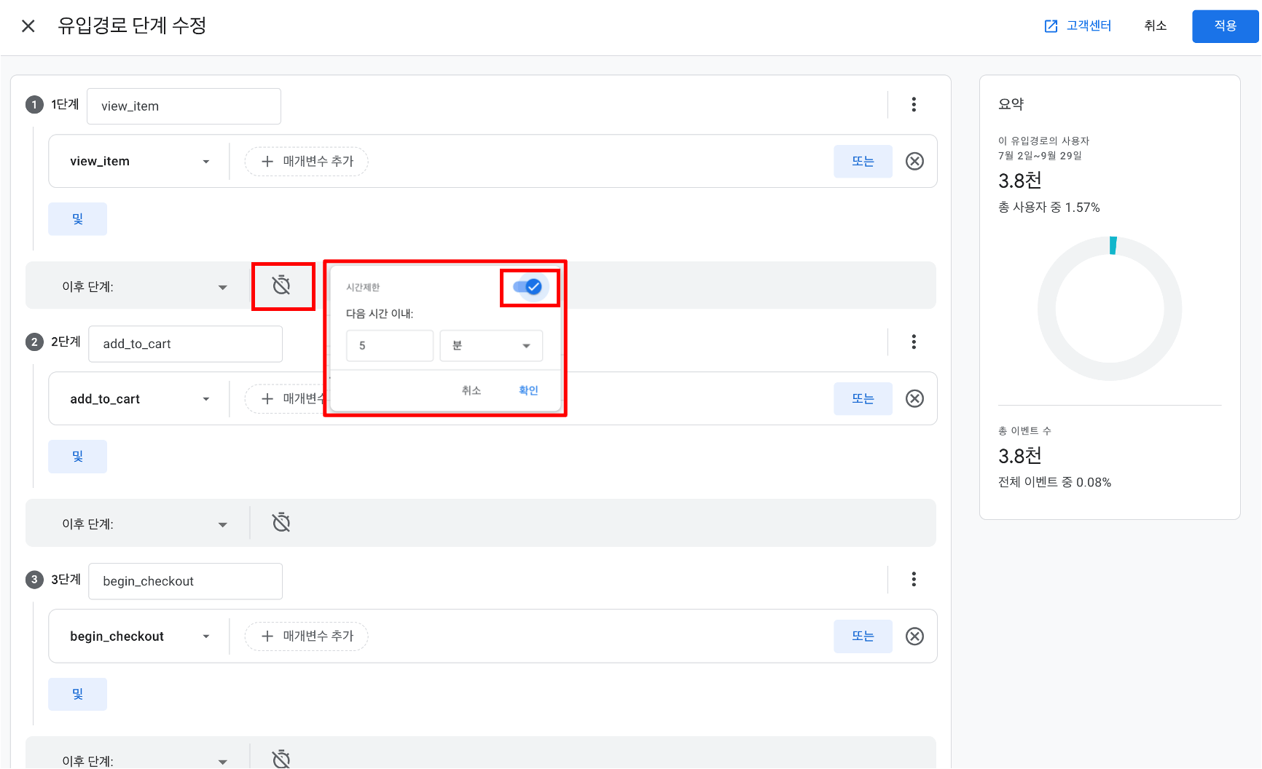Viewport: 1262px width, 769px height.
Task: Open the three-dot menu for step 2
Action: tap(914, 342)
